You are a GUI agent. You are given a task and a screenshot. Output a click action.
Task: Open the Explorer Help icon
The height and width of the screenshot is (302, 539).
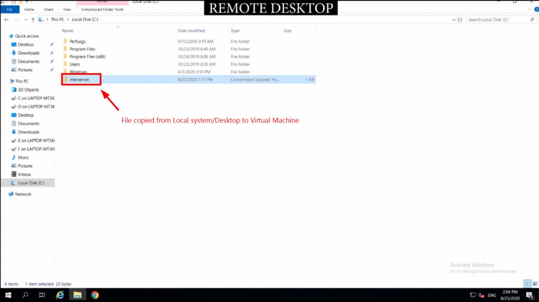point(536,9)
